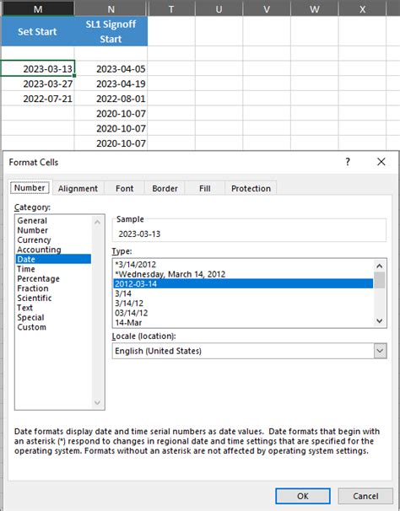Select cell containing 2023-04-19

(111, 83)
